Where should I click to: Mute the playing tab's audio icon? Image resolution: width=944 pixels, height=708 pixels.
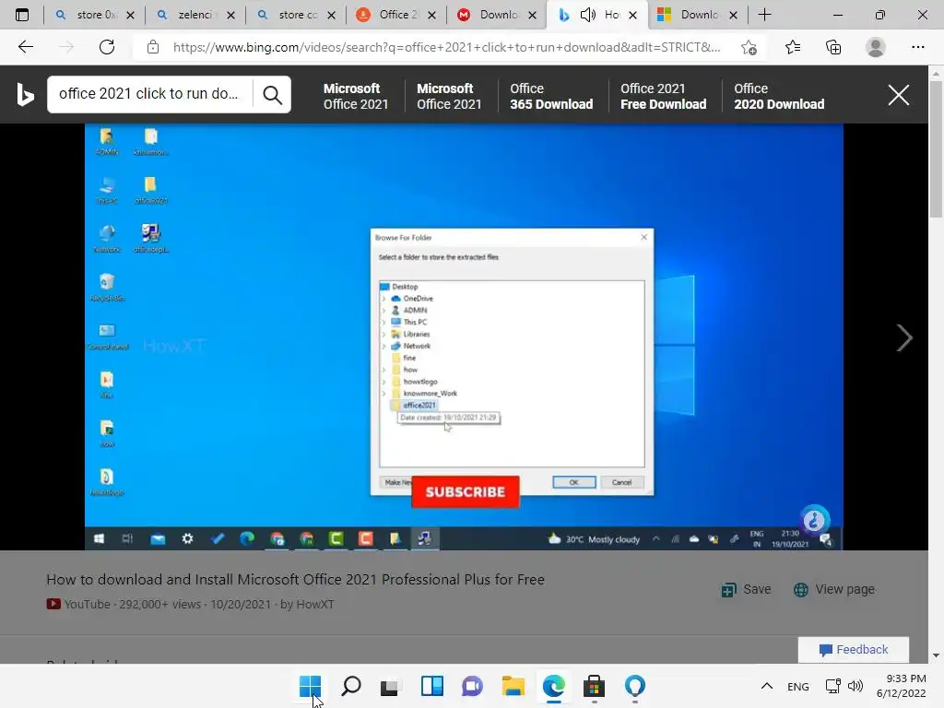pyautogui.click(x=587, y=15)
